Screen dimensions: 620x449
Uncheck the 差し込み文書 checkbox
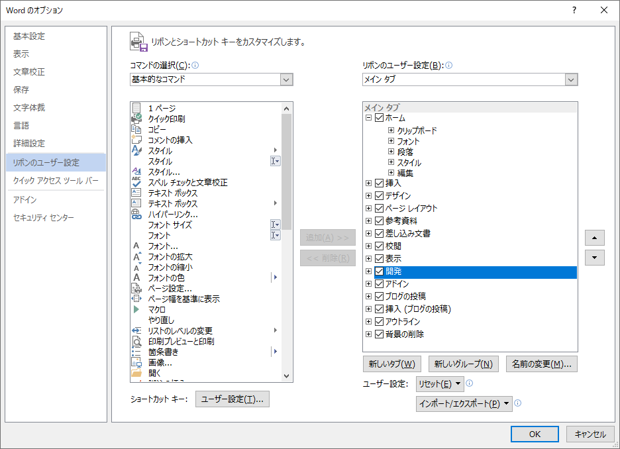tap(379, 234)
